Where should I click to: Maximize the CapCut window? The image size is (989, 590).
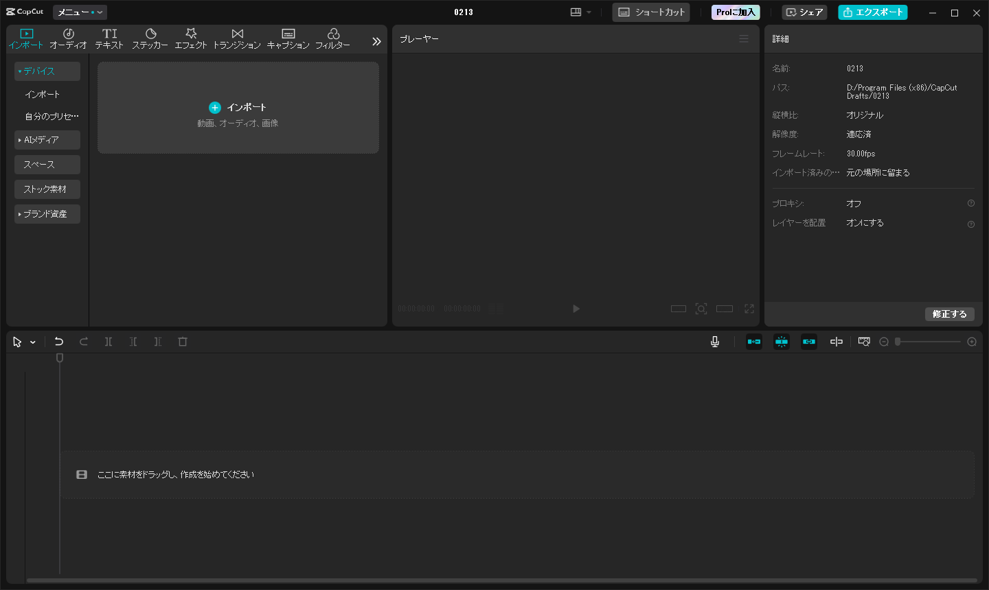[x=955, y=12]
